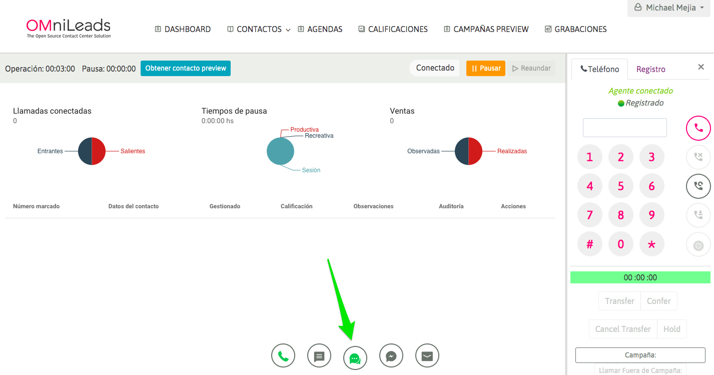Screen dimensions: 714x375
Task: Expand the CONTACTOS menu dropdown
Action: [259, 30]
